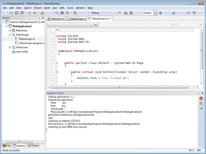Open the rightmost editor dropdown arrow

[201, 25]
